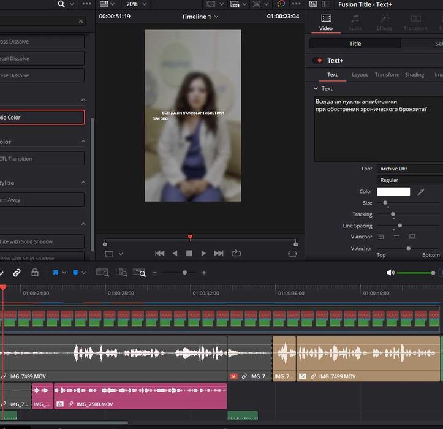Screen dimensions: 443x429
Task: Click the Play button in viewer transport
Action: (x=203, y=253)
